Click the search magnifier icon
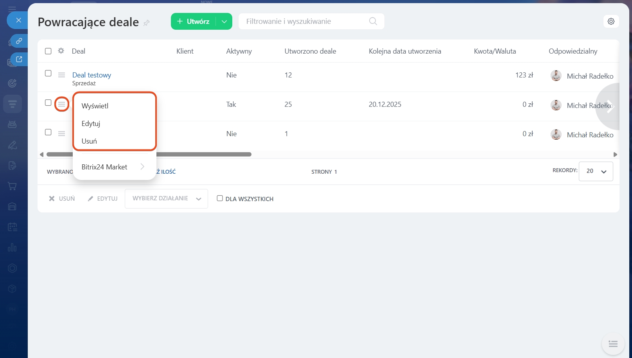This screenshot has width=632, height=358. (x=373, y=21)
